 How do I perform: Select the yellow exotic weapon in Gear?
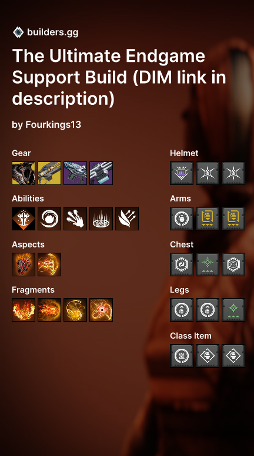(x=49, y=173)
